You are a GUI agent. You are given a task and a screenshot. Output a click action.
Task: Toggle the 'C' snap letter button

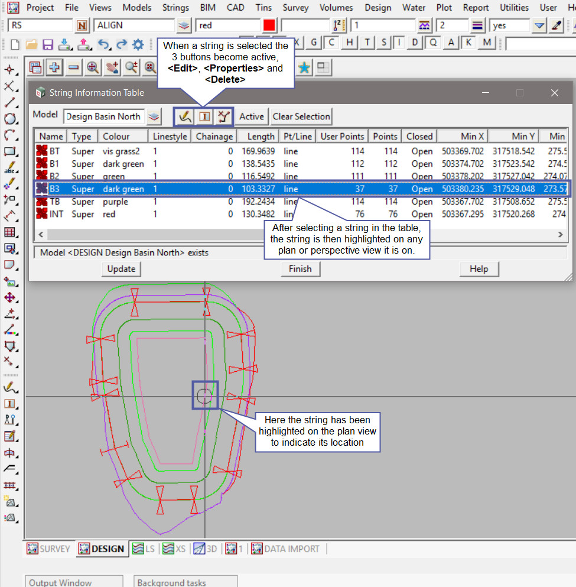tap(332, 43)
